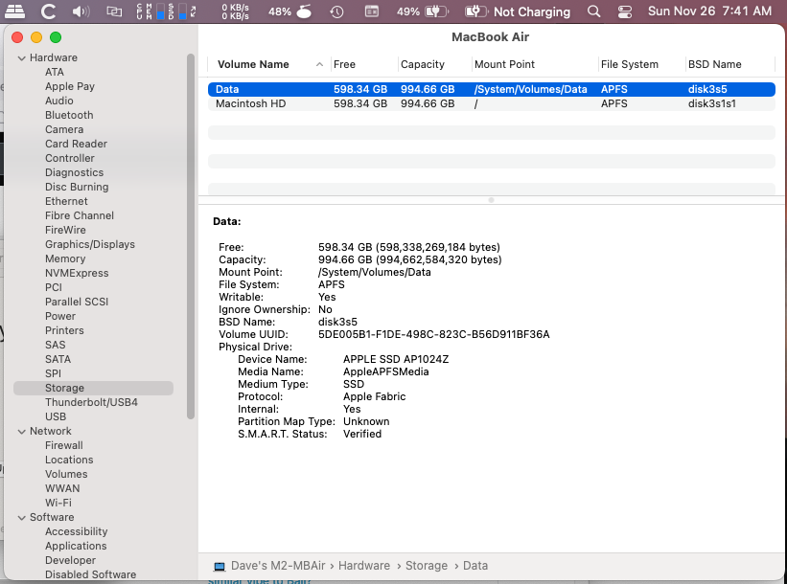Sort by the Mount Point column header
Screen dimensions: 787x584
click(x=535, y=64)
